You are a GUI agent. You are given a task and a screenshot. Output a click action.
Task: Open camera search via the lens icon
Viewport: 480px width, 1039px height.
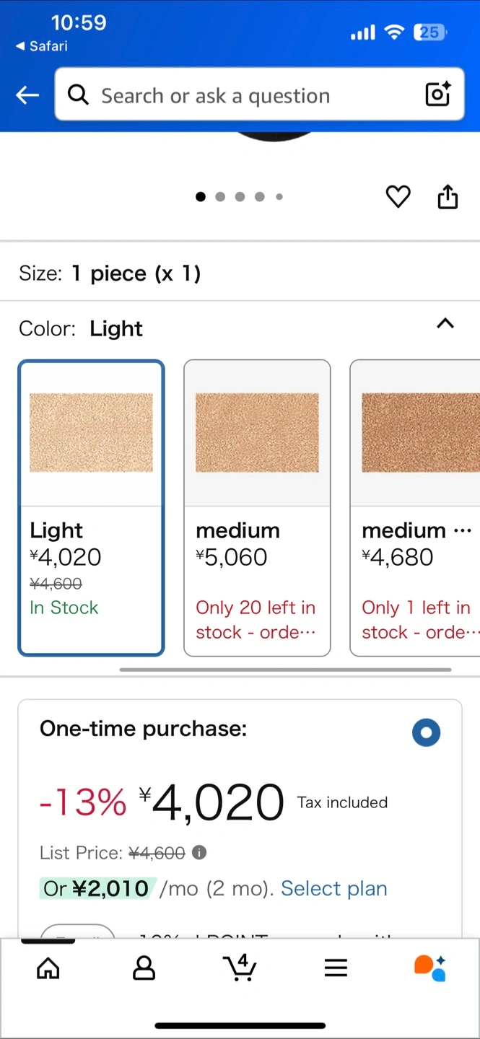438,95
